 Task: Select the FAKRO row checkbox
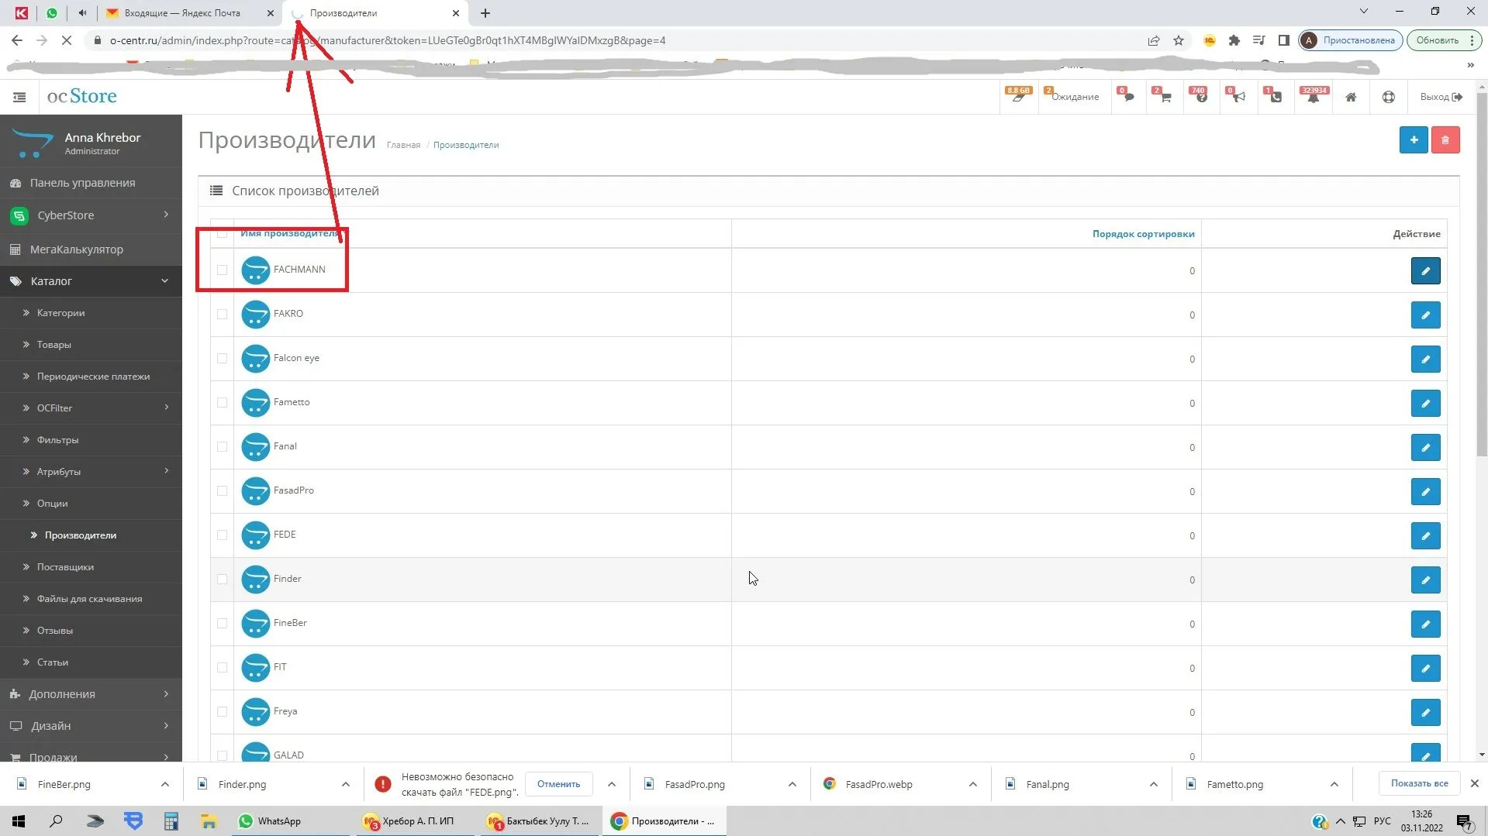(x=223, y=314)
